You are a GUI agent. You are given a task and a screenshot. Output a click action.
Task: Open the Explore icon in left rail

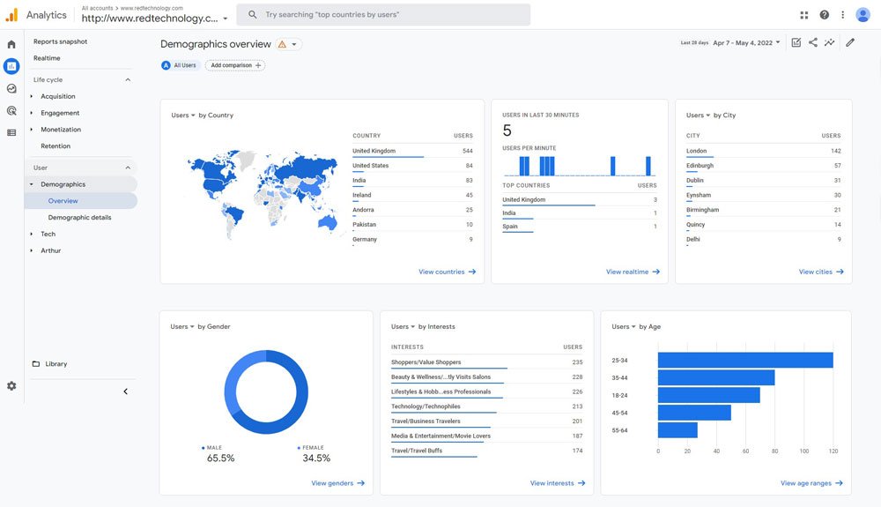[x=11, y=88]
